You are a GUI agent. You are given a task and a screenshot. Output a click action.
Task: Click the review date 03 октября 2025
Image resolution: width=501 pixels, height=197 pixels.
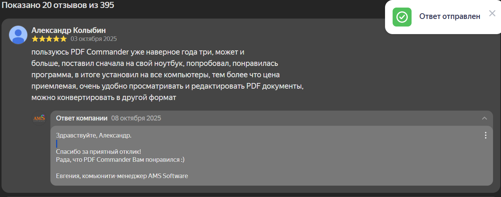(94, 39)
